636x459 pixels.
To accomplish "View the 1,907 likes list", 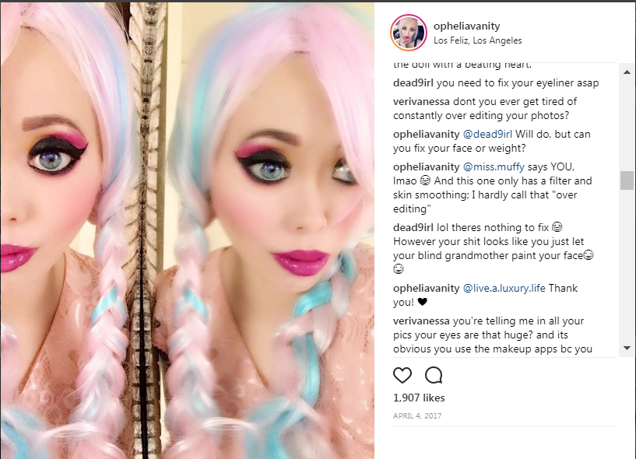I will [x=419, y=398].
